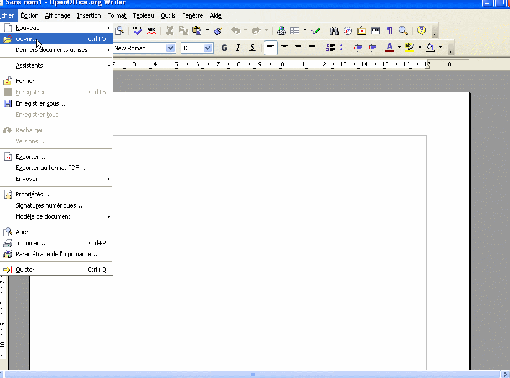Open the Outils menu
510x378 pixels.
(x=168, y=15)
